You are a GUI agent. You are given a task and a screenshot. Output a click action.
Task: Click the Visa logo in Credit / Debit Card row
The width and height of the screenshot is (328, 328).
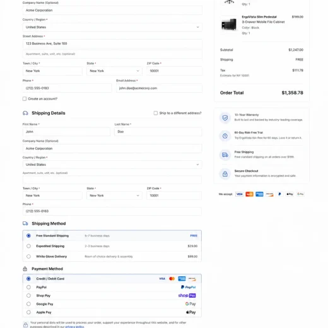point(162,279)
